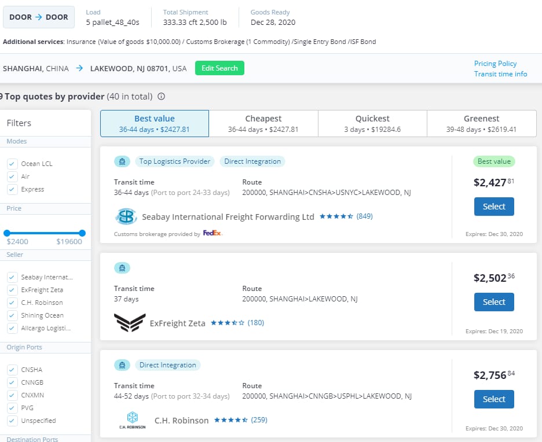Screen dimensions: 542x442
Task: Click Seabay star rating
Action: [336, 216]
